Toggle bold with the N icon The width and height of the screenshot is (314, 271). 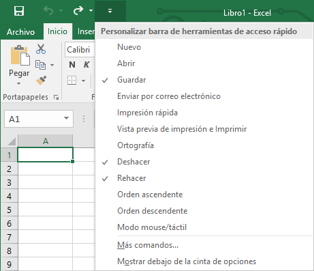72,65
